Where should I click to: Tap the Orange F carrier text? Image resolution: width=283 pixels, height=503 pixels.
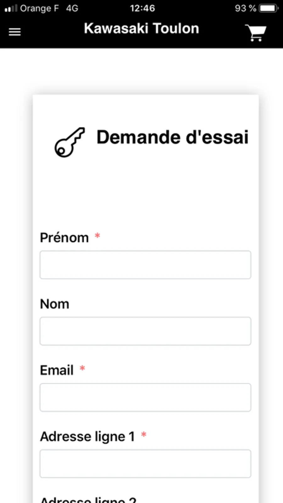pyautogui.click(x=39, y=8)
